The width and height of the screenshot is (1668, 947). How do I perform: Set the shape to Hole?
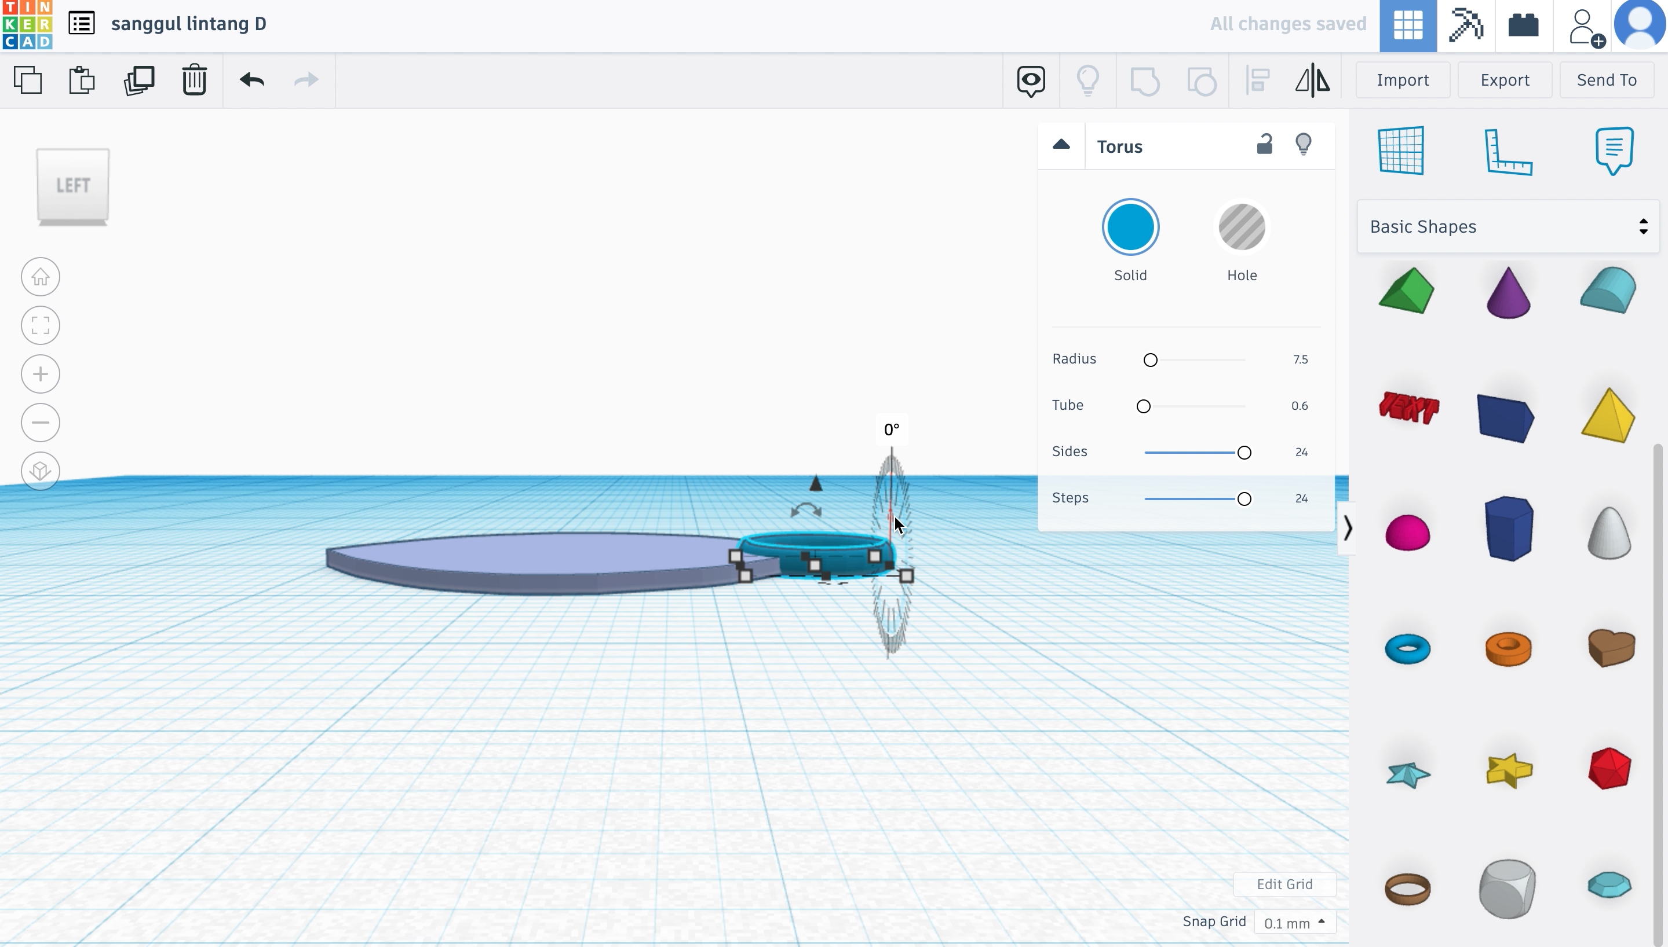coord(1242,227)
